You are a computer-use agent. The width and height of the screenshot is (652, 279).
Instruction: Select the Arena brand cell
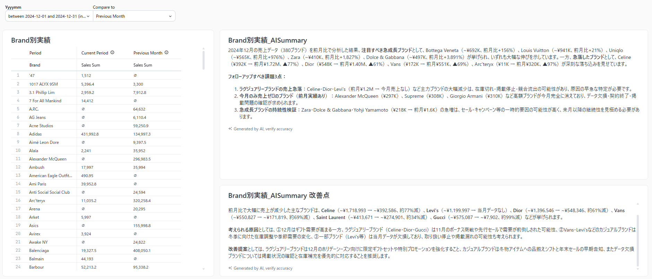tap(34, 209)
